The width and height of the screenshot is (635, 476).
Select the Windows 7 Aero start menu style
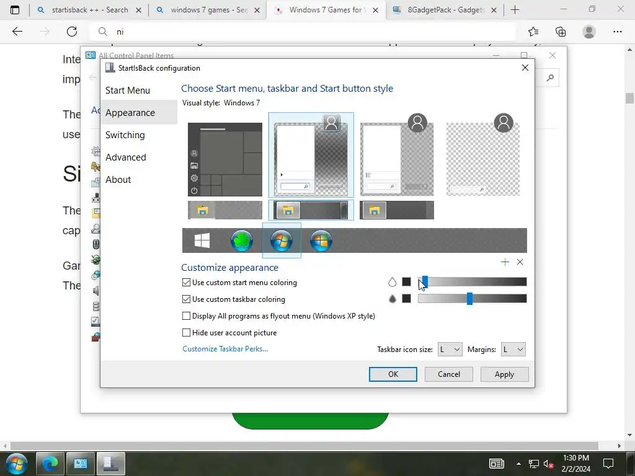(x=311, y=155)
